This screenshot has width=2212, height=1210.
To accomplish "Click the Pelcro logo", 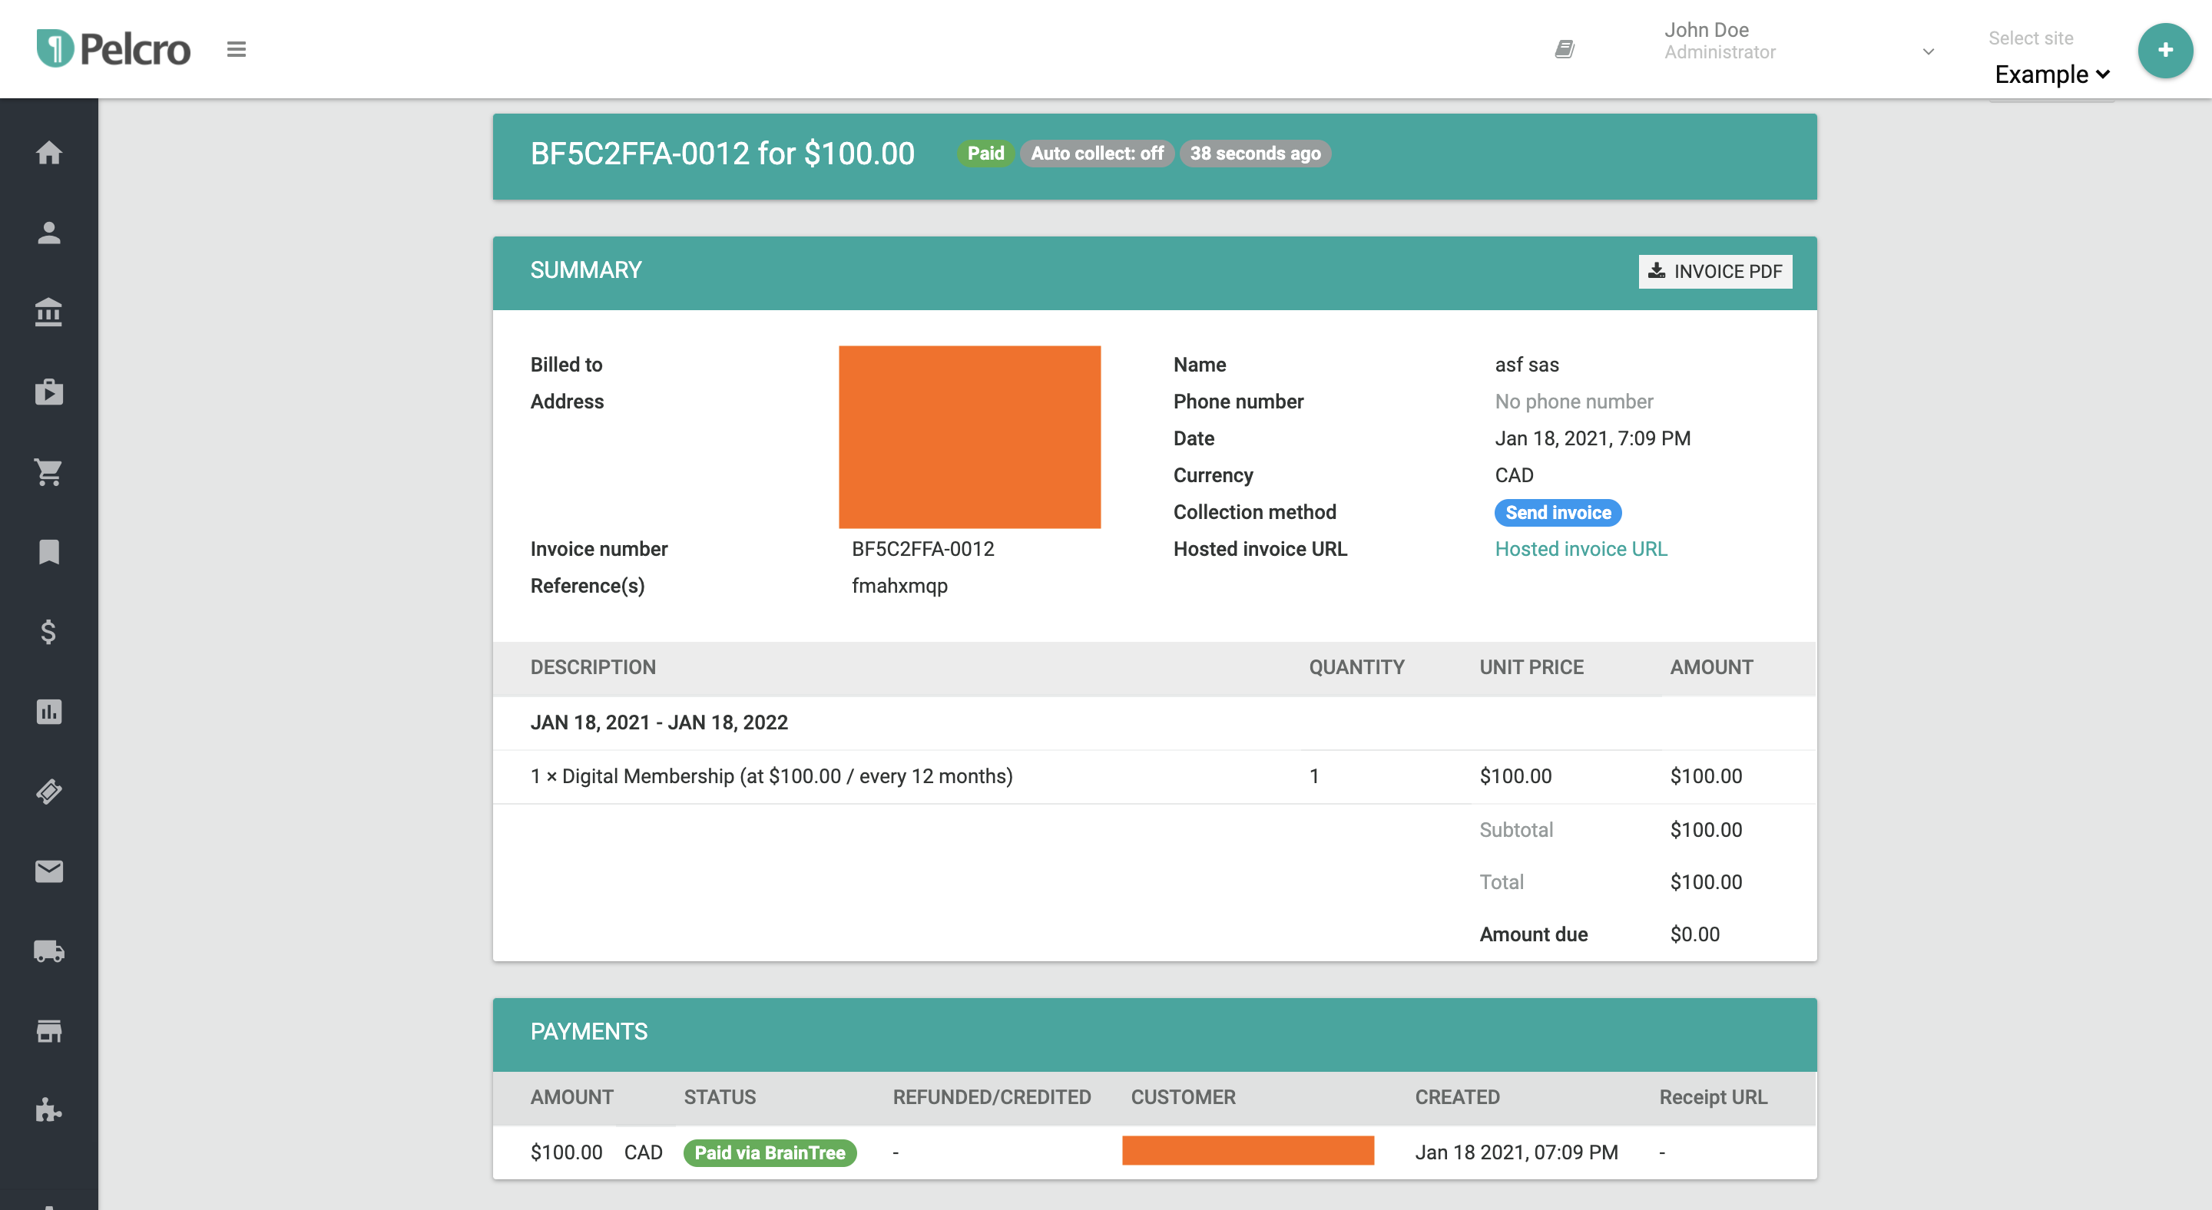I will click(114, 49).
